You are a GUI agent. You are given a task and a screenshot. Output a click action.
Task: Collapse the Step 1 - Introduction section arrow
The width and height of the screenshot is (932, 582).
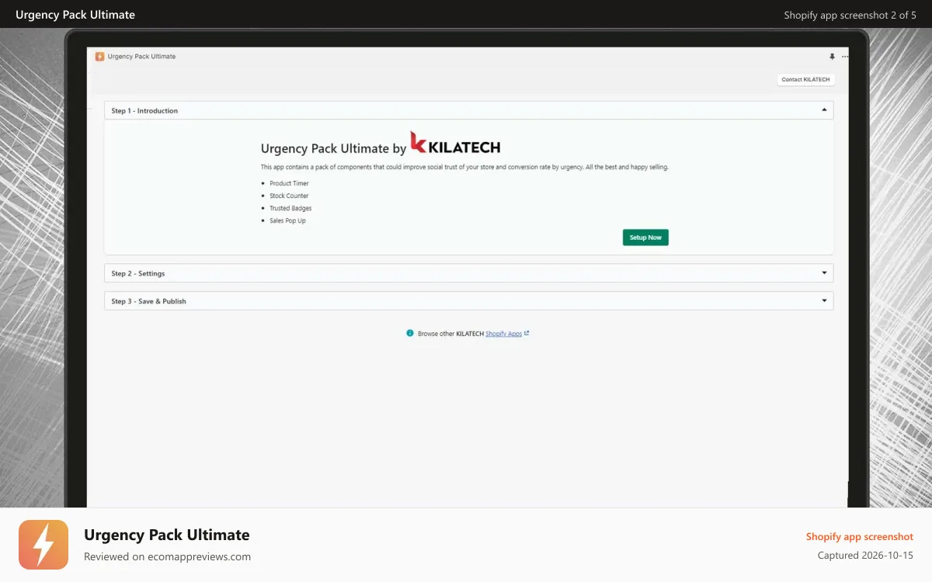click(x=824, y=110)
